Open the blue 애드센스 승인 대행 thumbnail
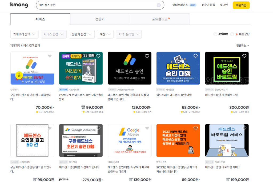This screenshot has height=182, width=273. point(178,68)
